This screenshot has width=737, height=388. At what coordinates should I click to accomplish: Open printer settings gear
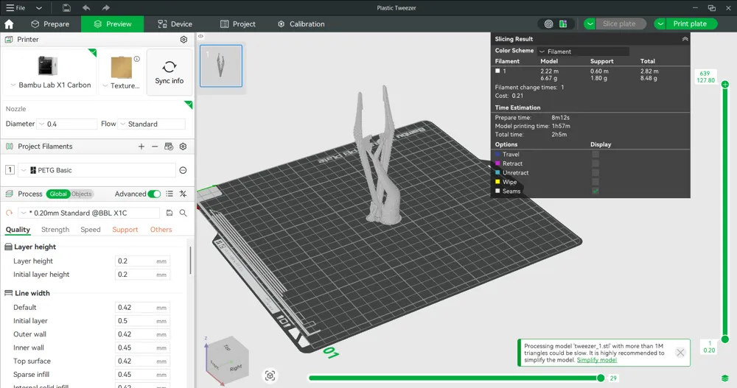click(x=184, y=40)
